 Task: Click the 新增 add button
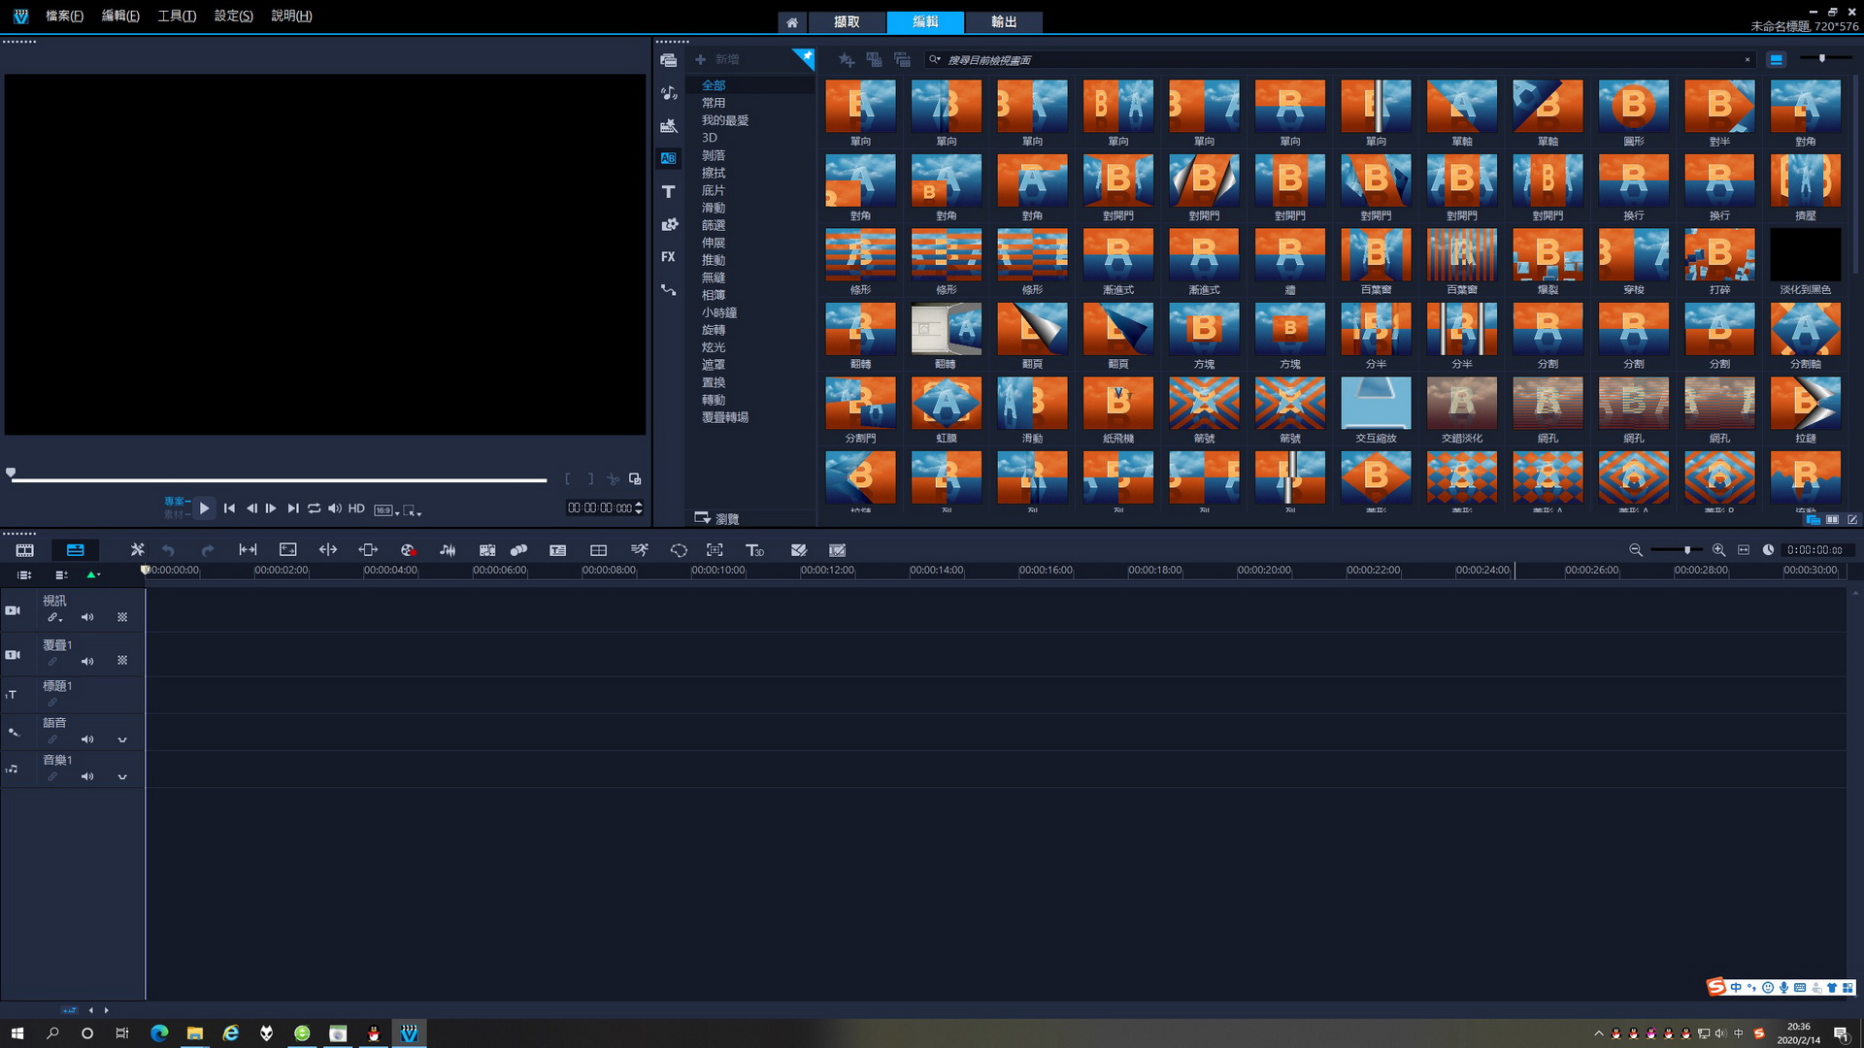click(x=716, y=60)
